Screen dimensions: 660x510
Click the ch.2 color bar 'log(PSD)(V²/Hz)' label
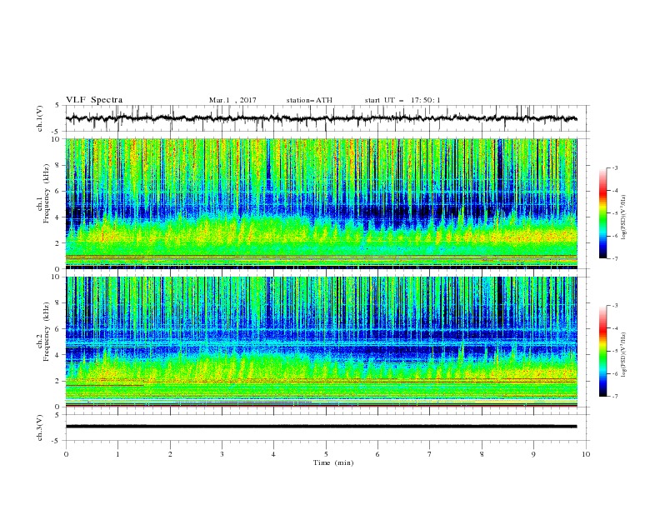[x=624, y=355]
